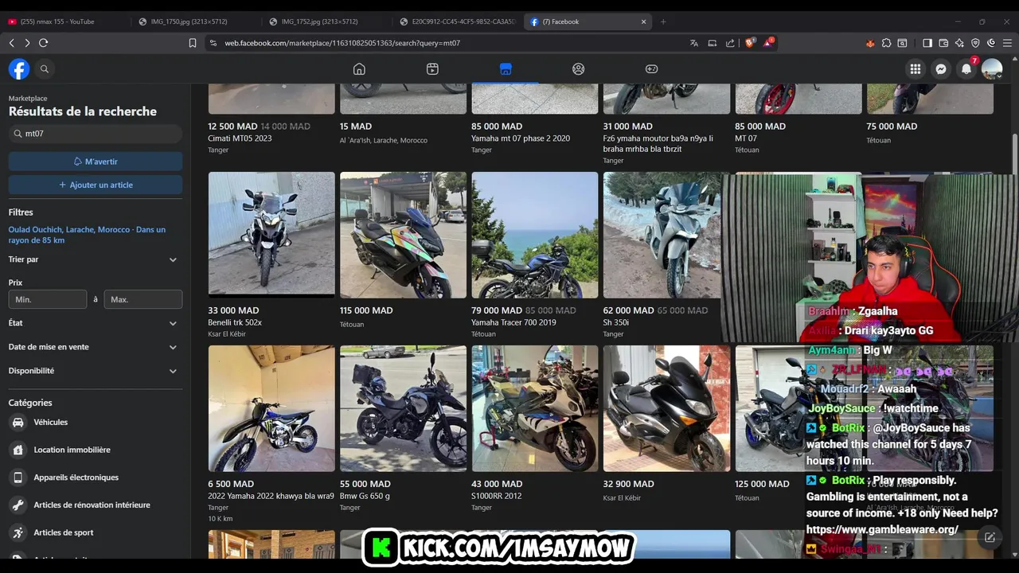Open Messenger chats icon
Image resolution: width=1019 pixels, height=573 pixels.
click(941, 69)
